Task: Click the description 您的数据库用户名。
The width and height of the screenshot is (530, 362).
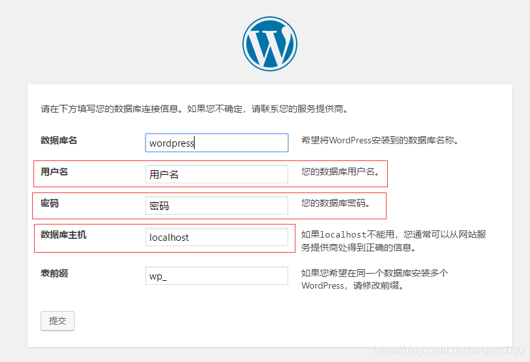Action: pyautogui.click(x=341, y=172)
